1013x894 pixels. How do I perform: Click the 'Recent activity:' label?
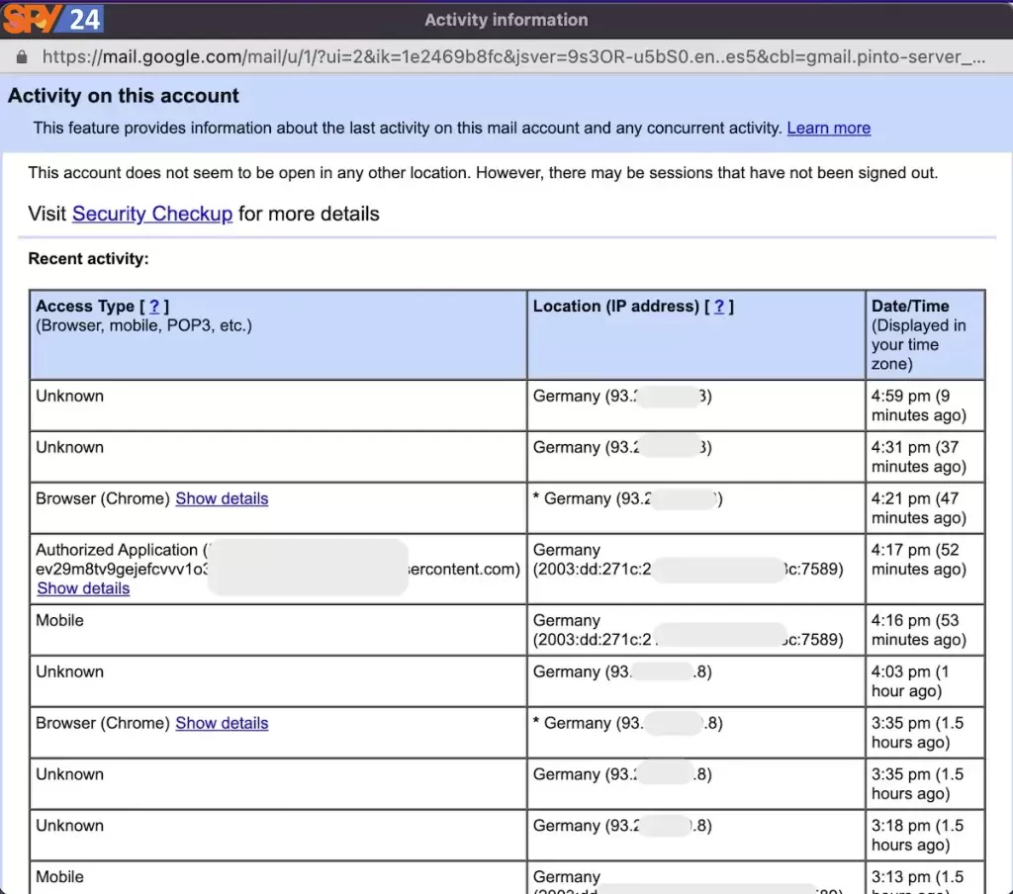tap(88, 258)
